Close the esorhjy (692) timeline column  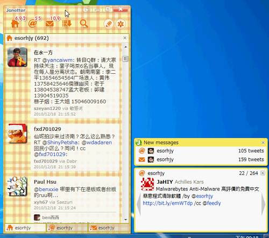pos(125,38)
